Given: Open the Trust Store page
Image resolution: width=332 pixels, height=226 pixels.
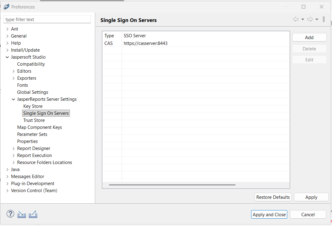Looking at the screenshot, I should (34, 120).
